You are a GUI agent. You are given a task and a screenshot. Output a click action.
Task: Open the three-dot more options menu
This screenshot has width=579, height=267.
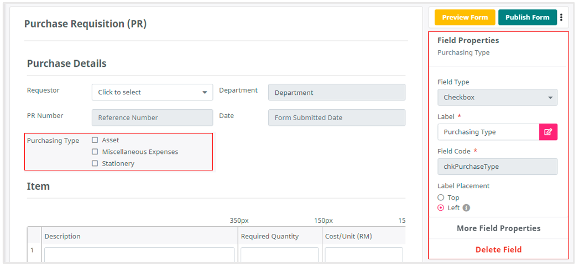561,17
